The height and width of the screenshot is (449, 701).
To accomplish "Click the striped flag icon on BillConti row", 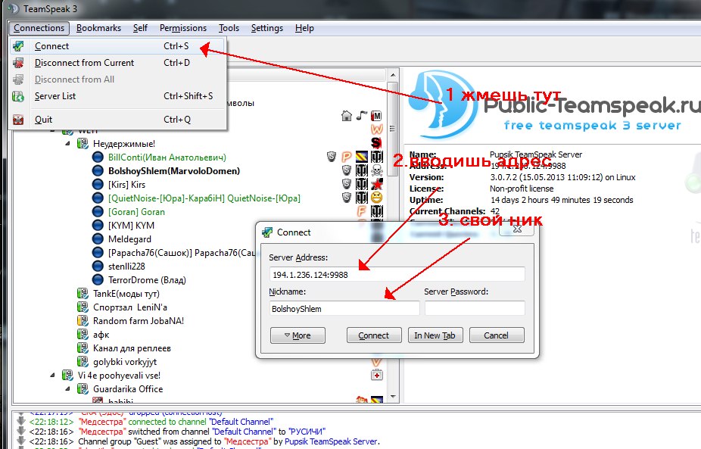I will [362, 157].
